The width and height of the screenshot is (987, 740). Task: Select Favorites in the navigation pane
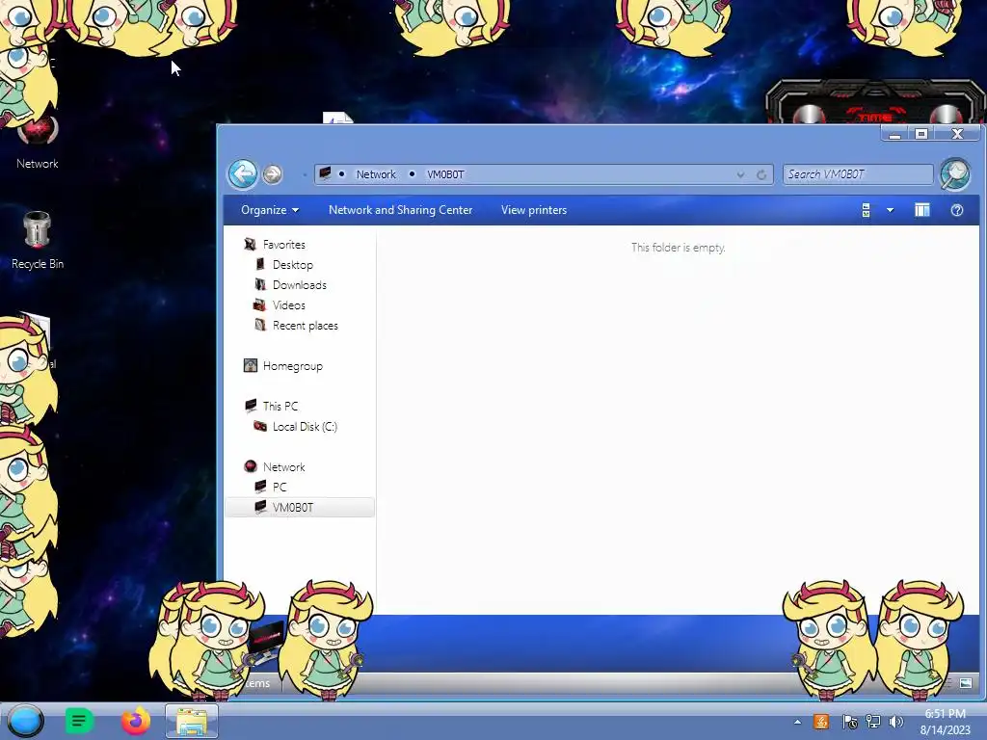click(284, 244)
